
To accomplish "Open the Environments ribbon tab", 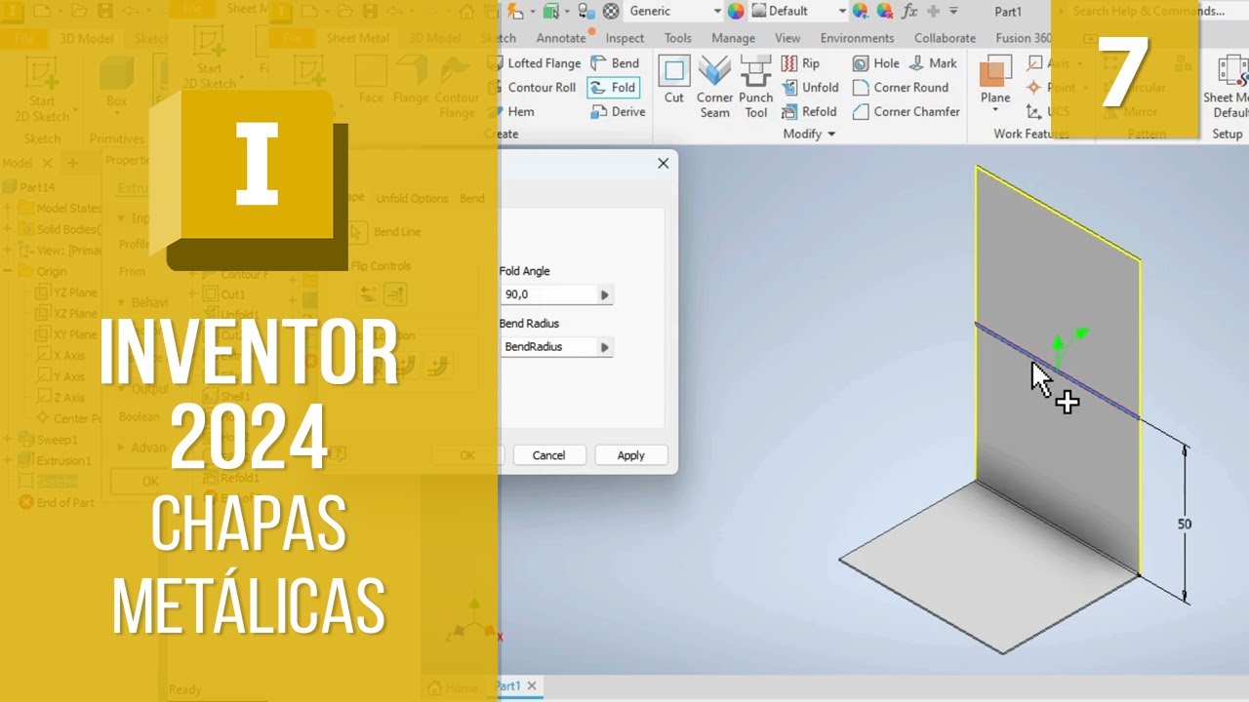I will tap(857, 38).
